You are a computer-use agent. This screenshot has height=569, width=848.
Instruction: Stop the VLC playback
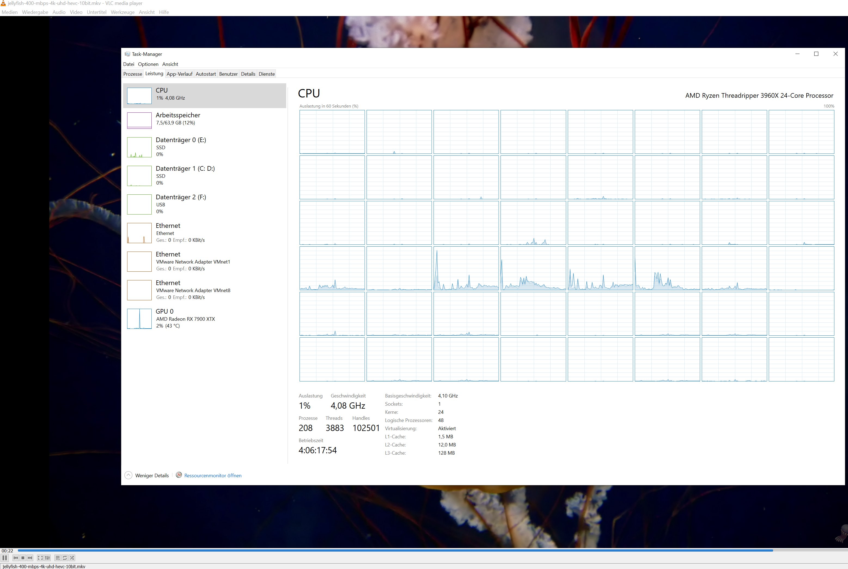click(23, 558)
